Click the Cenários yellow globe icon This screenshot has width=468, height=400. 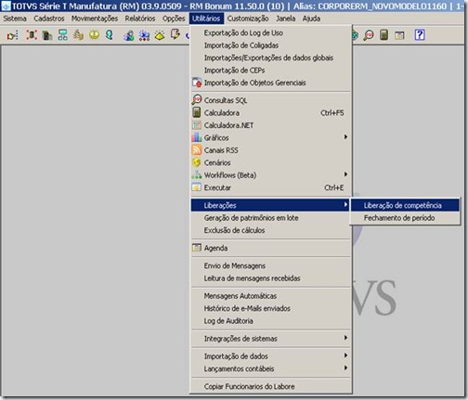[197, 162]
